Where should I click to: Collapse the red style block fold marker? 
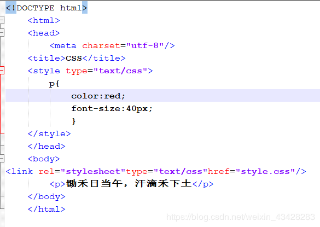point(2,71)
